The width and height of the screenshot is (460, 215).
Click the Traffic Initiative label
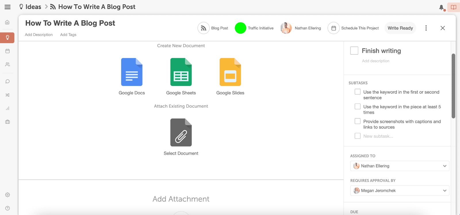261,28
